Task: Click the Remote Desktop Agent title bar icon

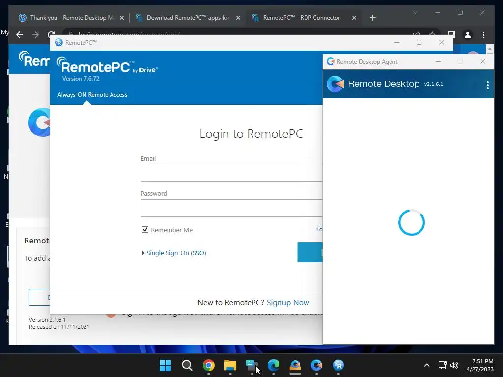Action: point(331,61)
